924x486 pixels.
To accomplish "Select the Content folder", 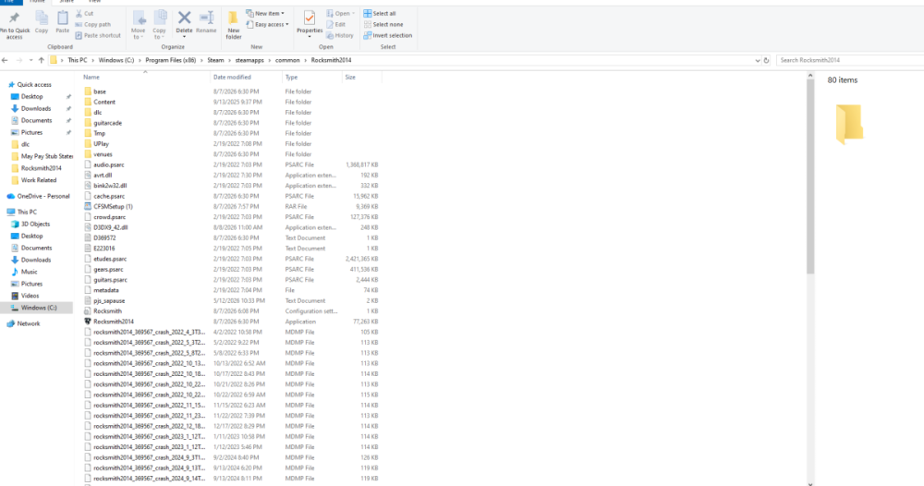I will point(104,102).
